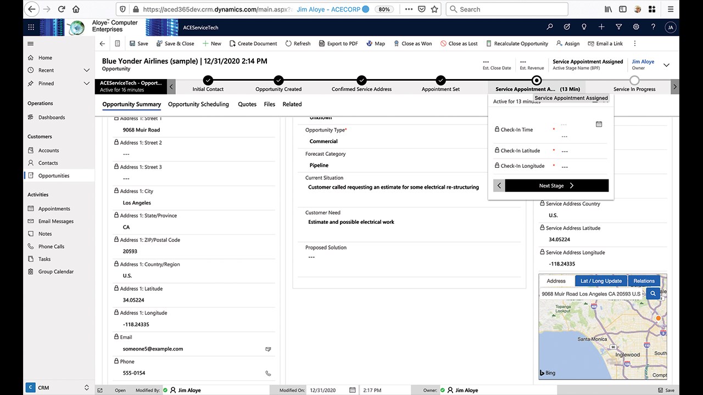The width and height of the screenshot is (703, 395).
Task: Click the New command
Action: 211,43
